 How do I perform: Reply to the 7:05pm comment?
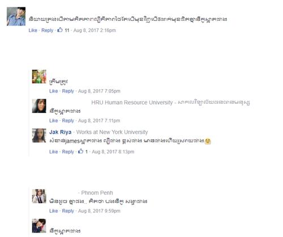[68, 91]
